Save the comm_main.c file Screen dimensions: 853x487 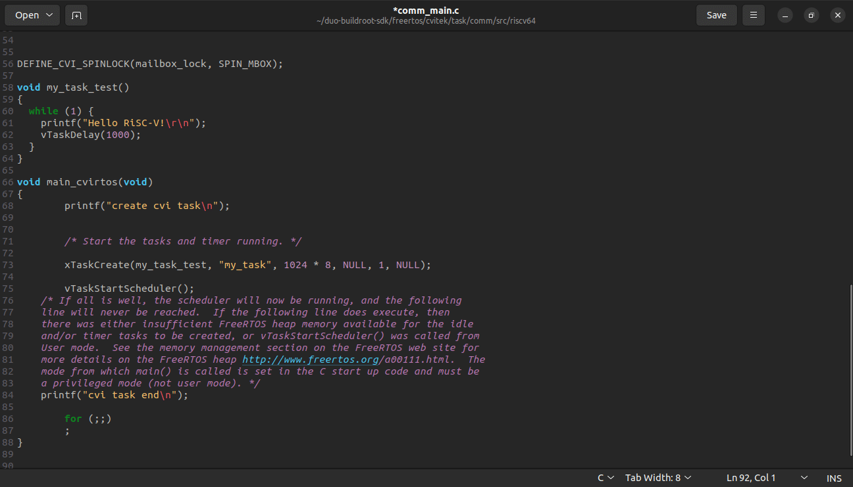(x=716, y=15)
